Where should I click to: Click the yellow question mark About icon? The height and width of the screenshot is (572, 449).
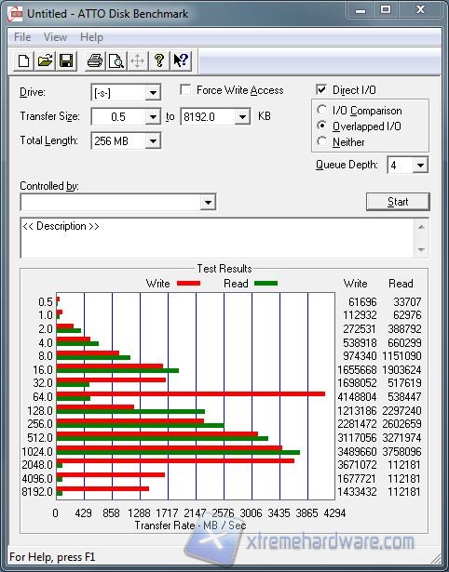(159, 60)
